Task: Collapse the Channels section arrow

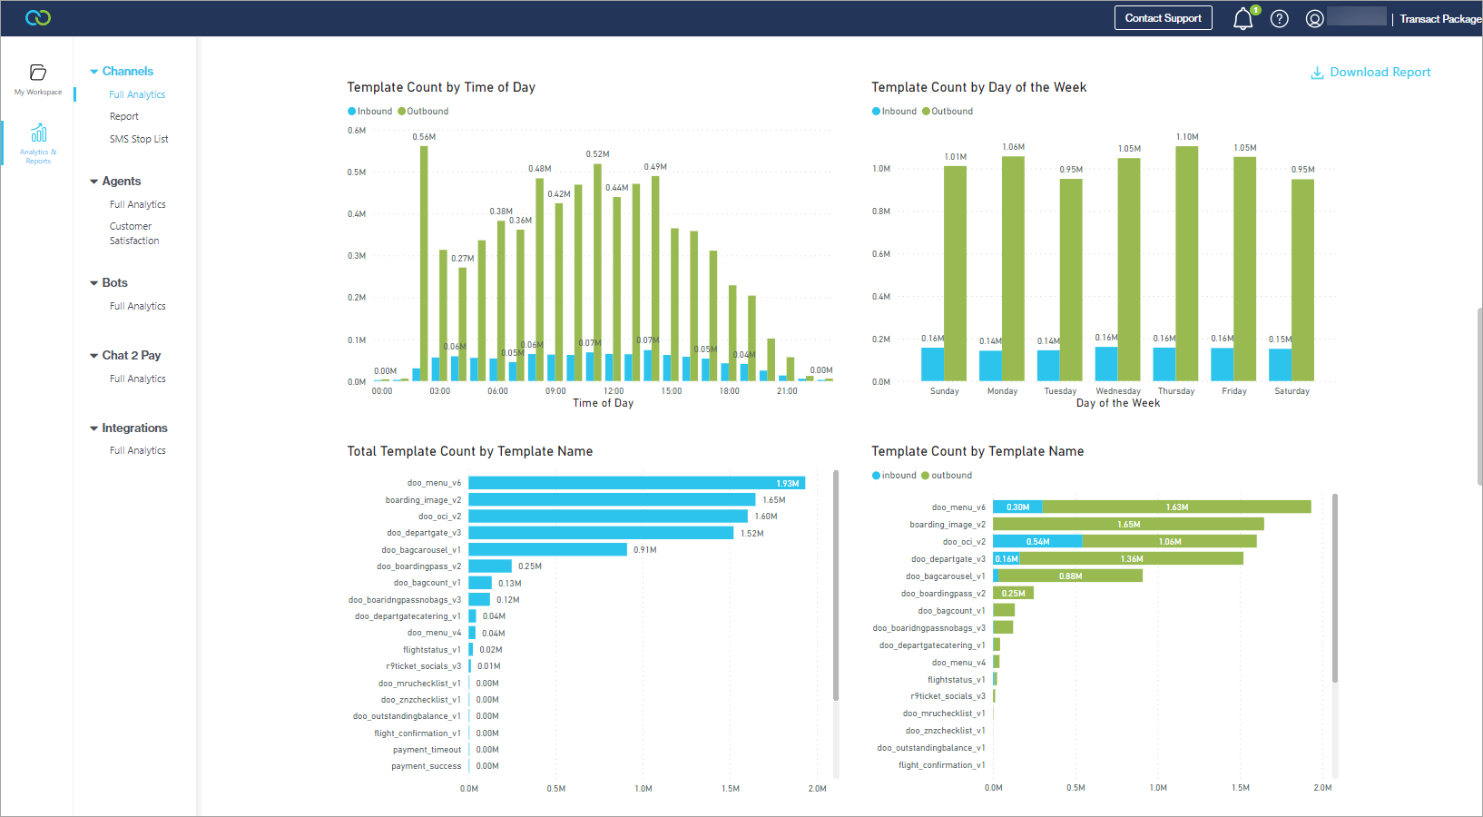Action: [x=93, y=72]
